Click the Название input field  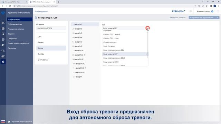point(51,28)
